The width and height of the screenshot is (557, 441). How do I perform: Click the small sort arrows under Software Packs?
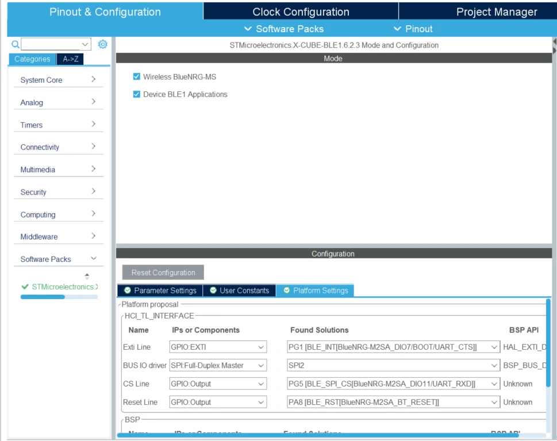click(x=87, y=276)
